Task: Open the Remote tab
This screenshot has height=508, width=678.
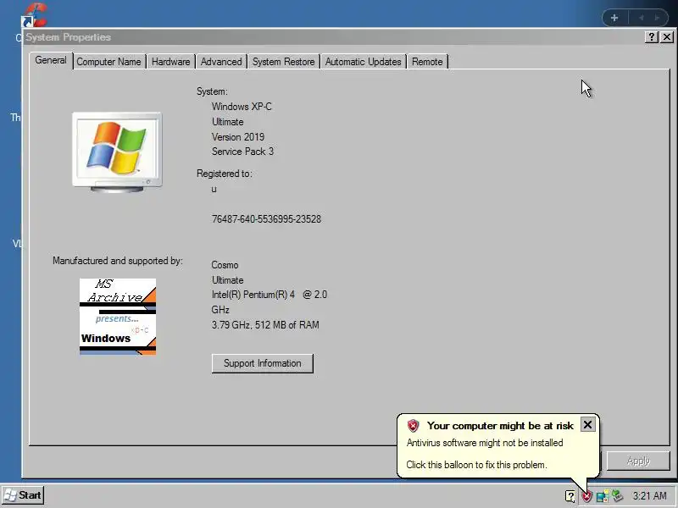Action: 427,62
